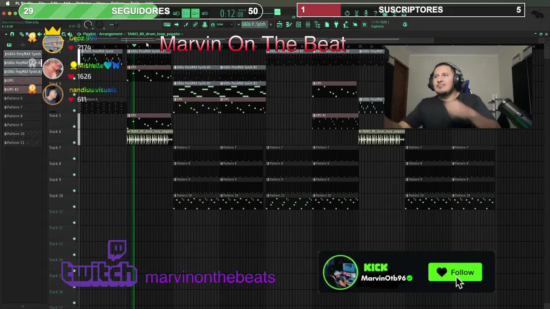Viewport: 550px width, 309px height.
Task: Show audio clips filter in picker
Action: (x=22, y=45)
